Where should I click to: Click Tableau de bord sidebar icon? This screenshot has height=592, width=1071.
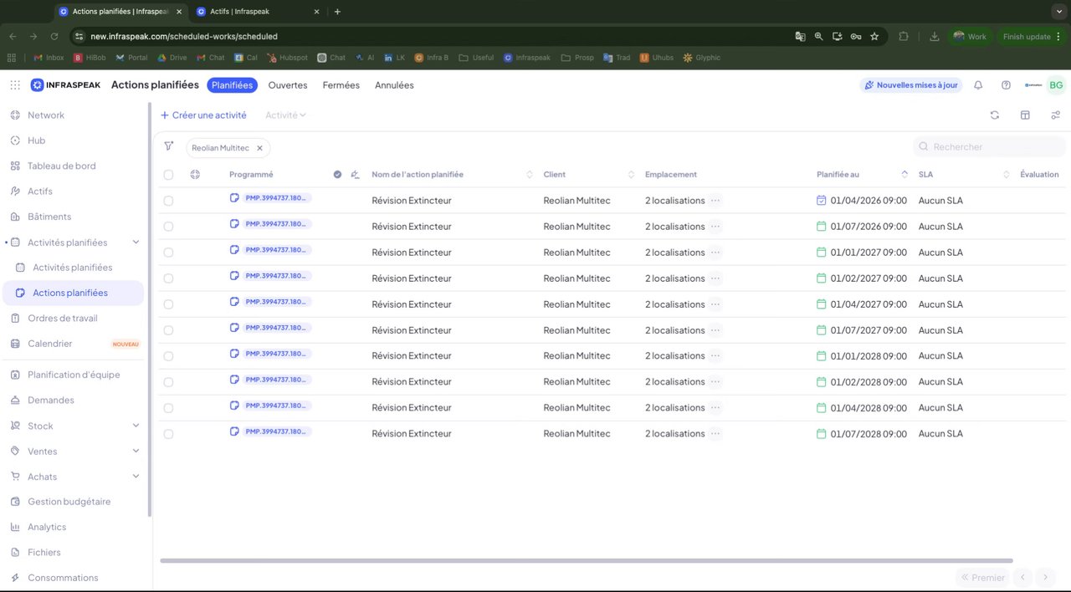click(x=15, y=166)
